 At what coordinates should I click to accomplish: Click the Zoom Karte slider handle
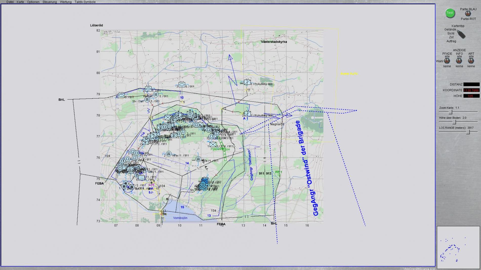click(450, 112)
